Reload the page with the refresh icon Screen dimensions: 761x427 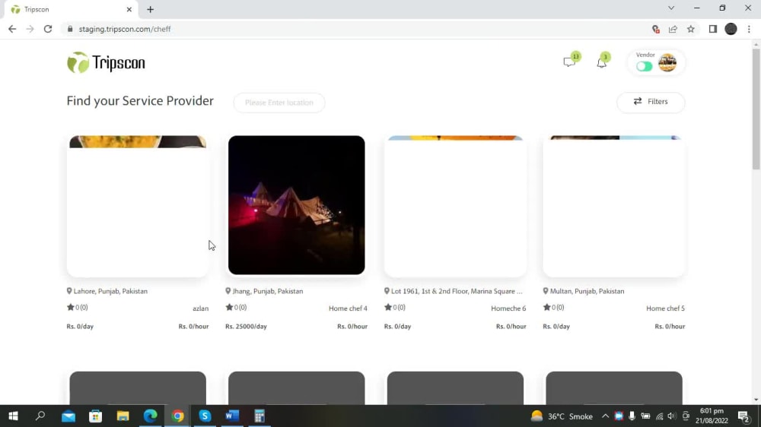[x=47, y=29]
